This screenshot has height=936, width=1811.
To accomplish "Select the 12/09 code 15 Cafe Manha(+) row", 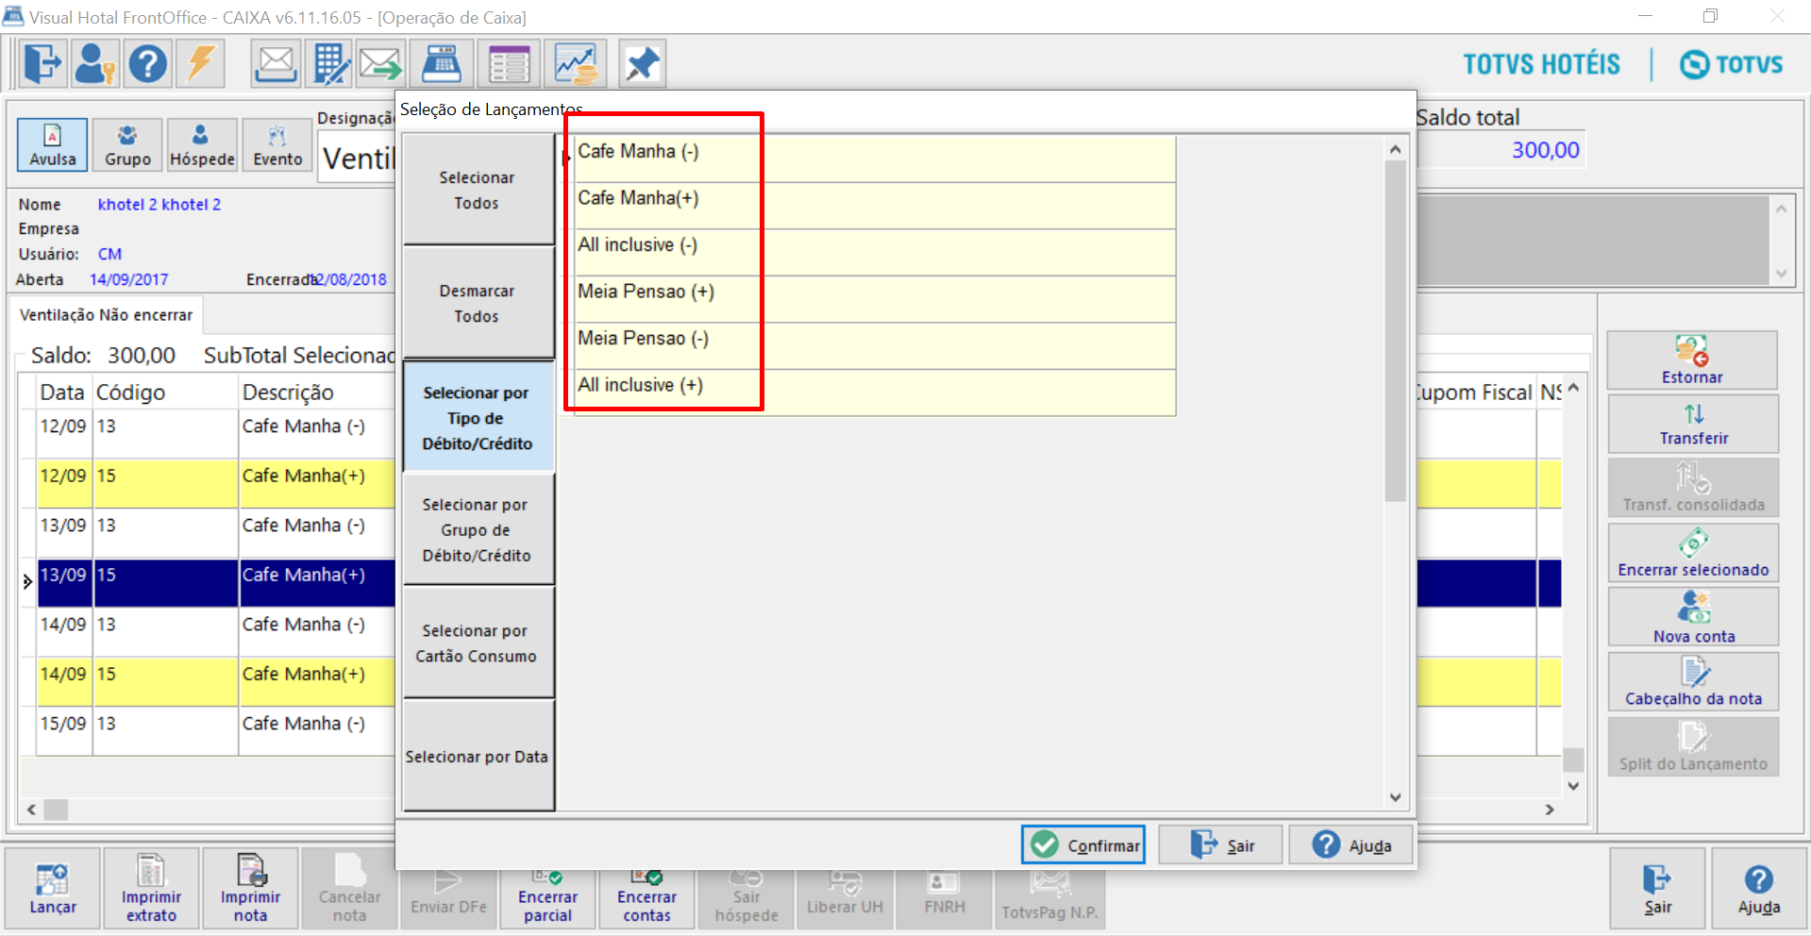I will (216, 484).
